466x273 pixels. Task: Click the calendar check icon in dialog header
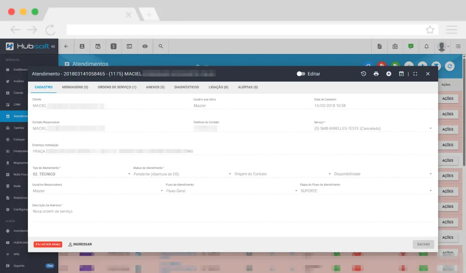(x=402, y=74)
